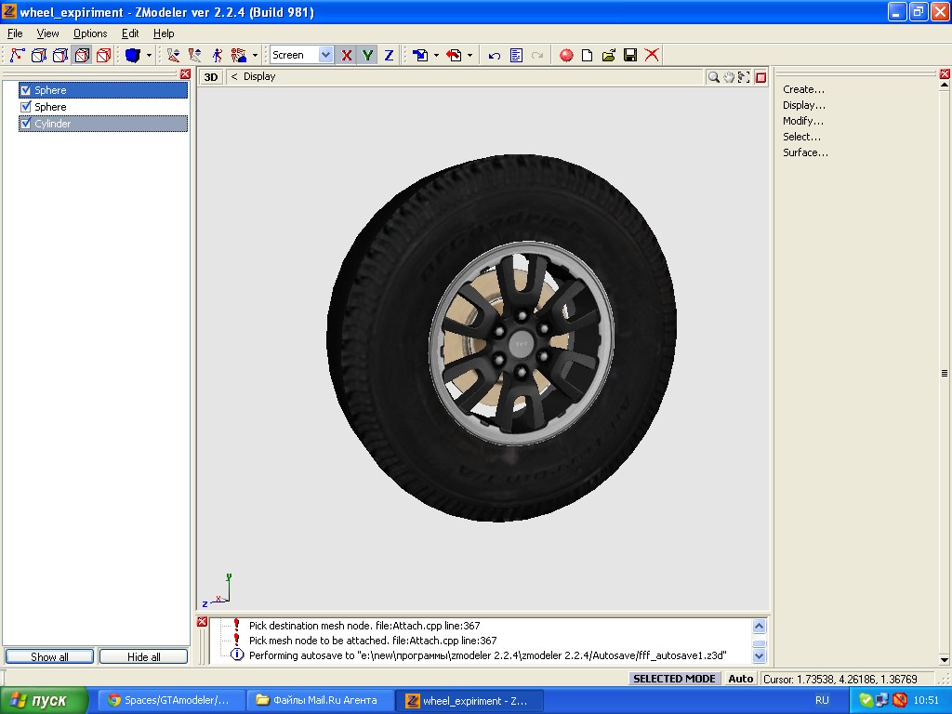Open the Edit menu
The height and width of the screenshot is (714, 952).
click(130, 33)
